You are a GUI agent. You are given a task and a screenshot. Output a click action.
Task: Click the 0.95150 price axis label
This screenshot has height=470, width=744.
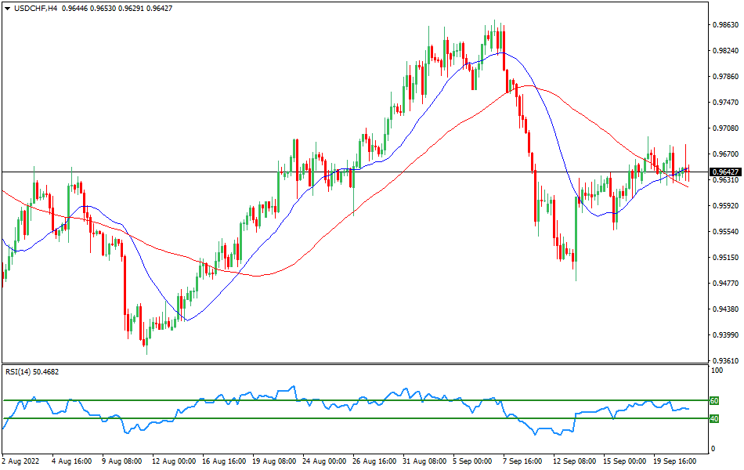pos(724,257)
